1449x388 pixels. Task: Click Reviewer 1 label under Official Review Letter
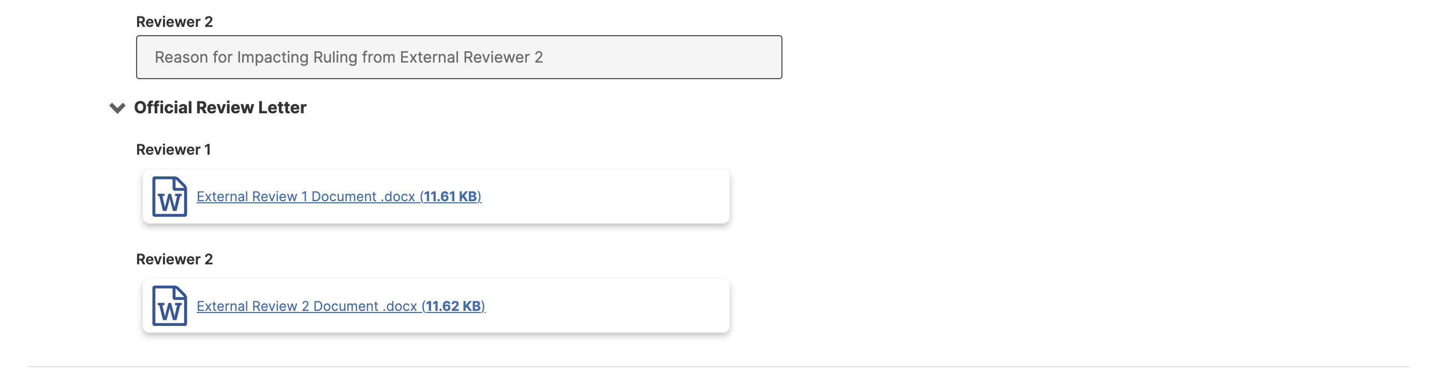[173, 150]
